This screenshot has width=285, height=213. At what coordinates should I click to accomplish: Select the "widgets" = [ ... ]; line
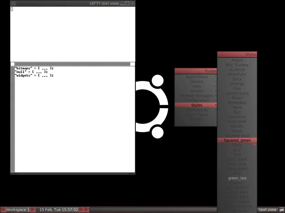click(x=34, y=75)
